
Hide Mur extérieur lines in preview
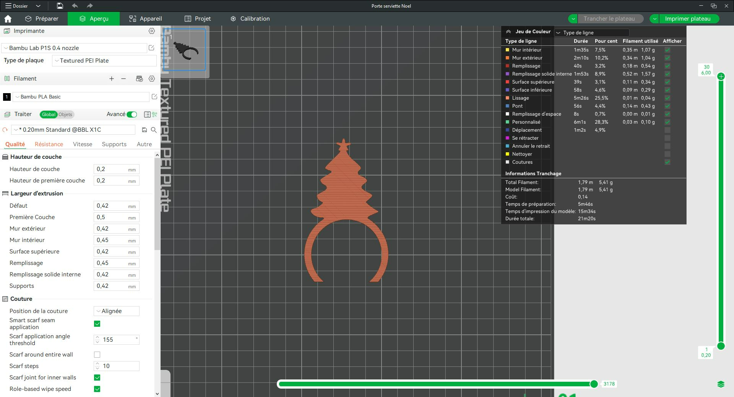click(667, 58)
